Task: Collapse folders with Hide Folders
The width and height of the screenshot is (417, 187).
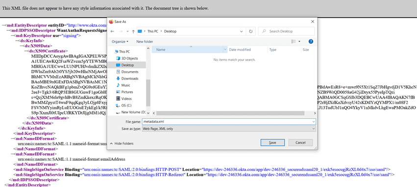Action: click(122, 143)
